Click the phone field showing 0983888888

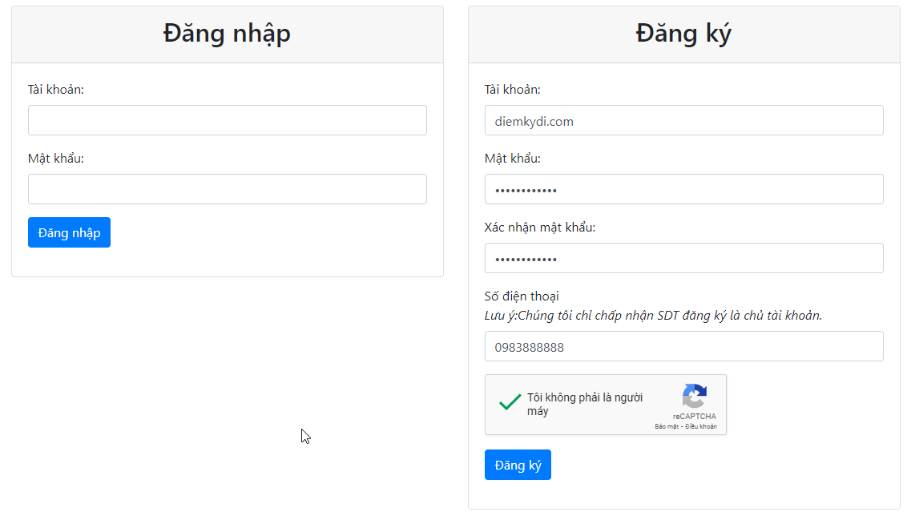point(683,346)
